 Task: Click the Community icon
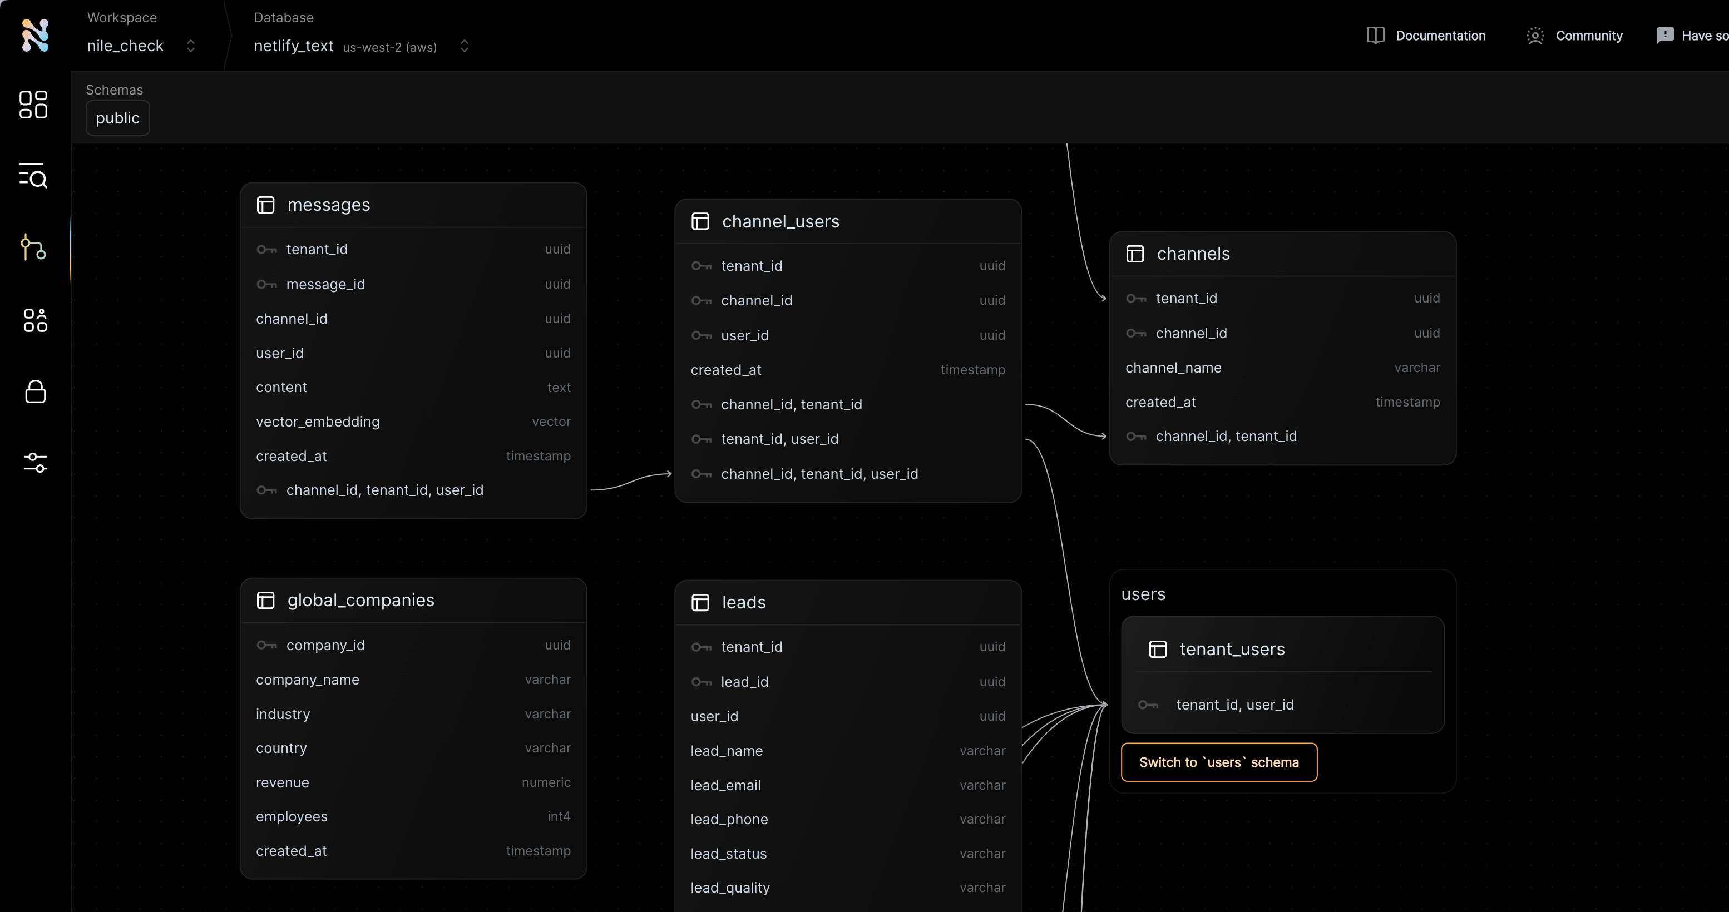coord(1534,36)
